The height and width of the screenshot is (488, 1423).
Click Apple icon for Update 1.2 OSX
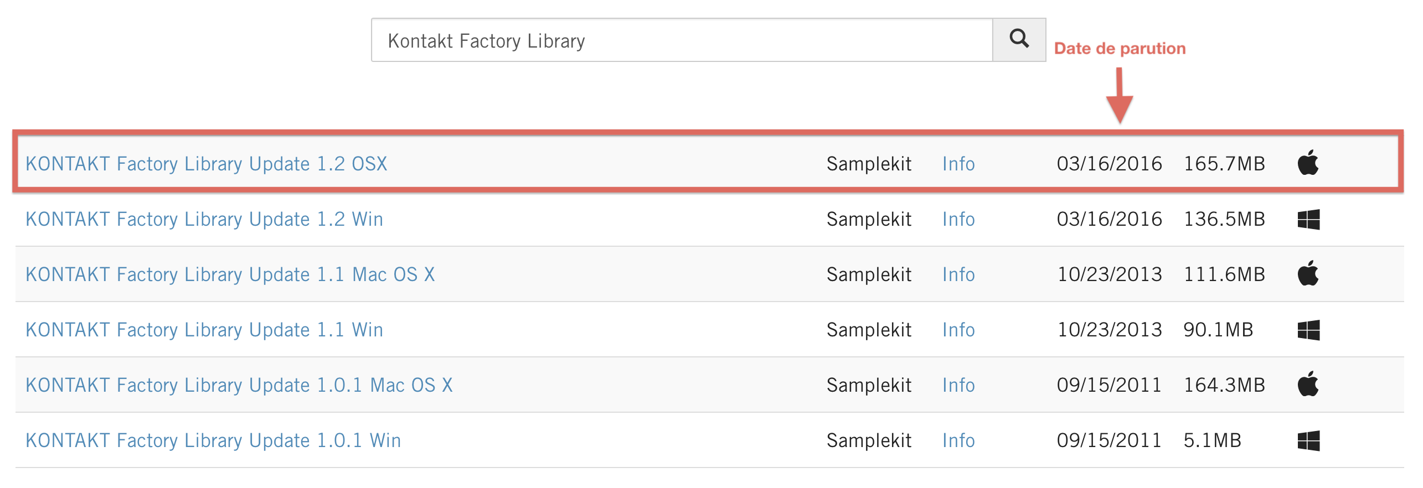(x=1308, y=163)
